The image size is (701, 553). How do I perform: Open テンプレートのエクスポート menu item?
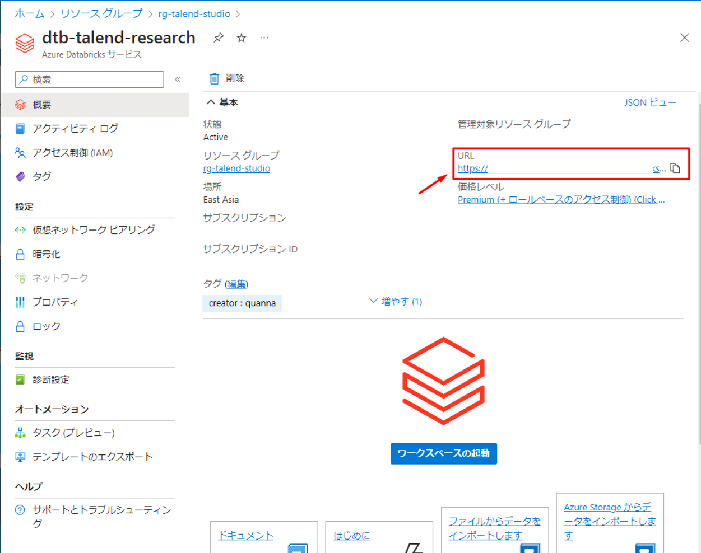click(92, 457)
